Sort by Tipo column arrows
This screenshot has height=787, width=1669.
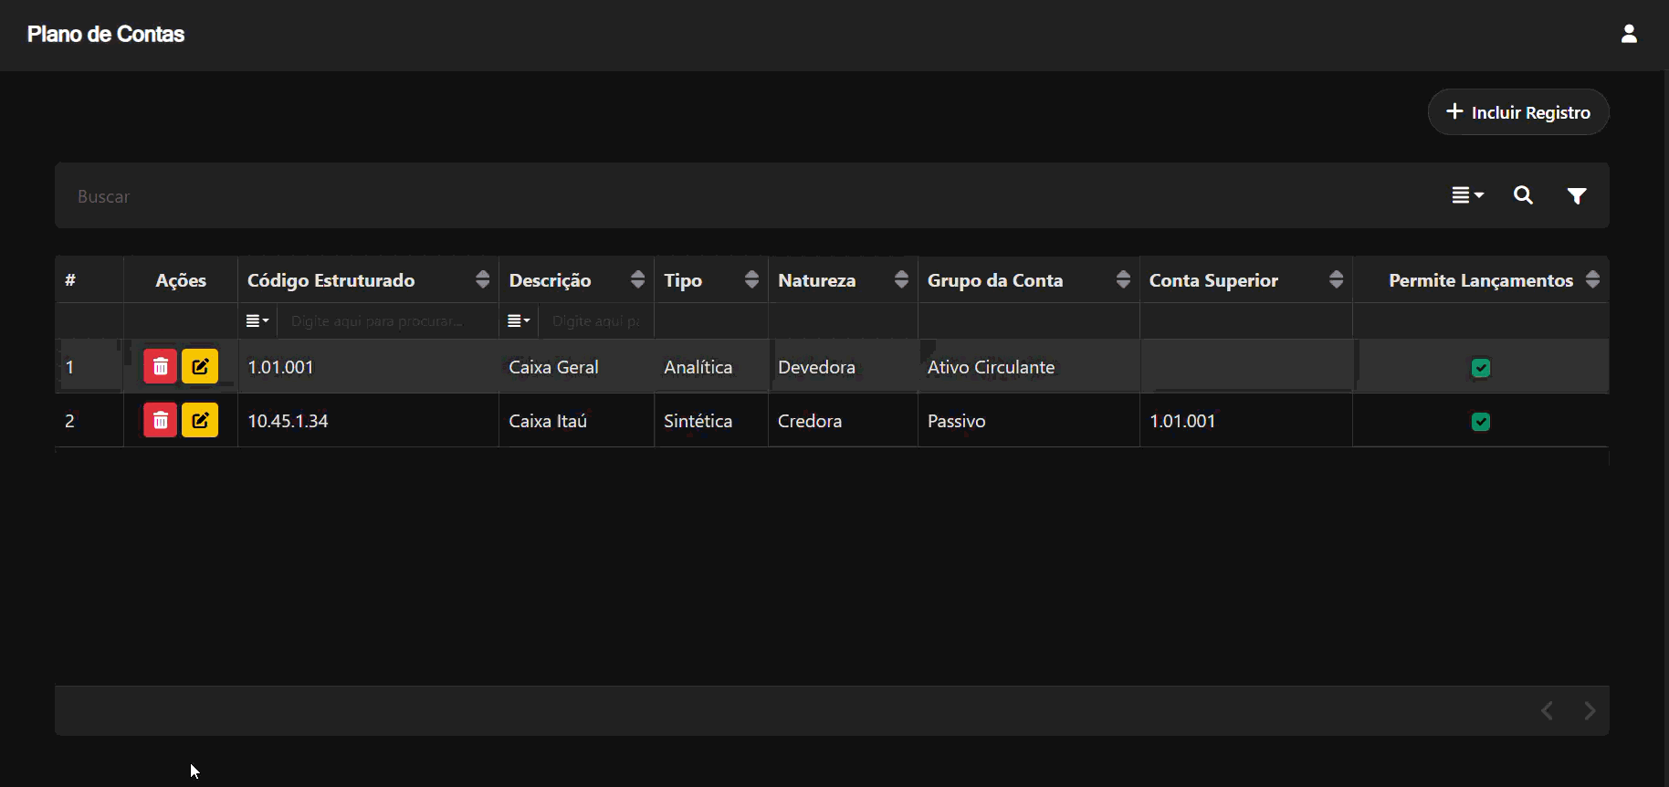(752, 279)
